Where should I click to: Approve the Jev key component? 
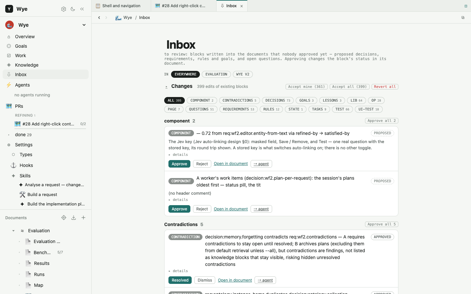179,164
